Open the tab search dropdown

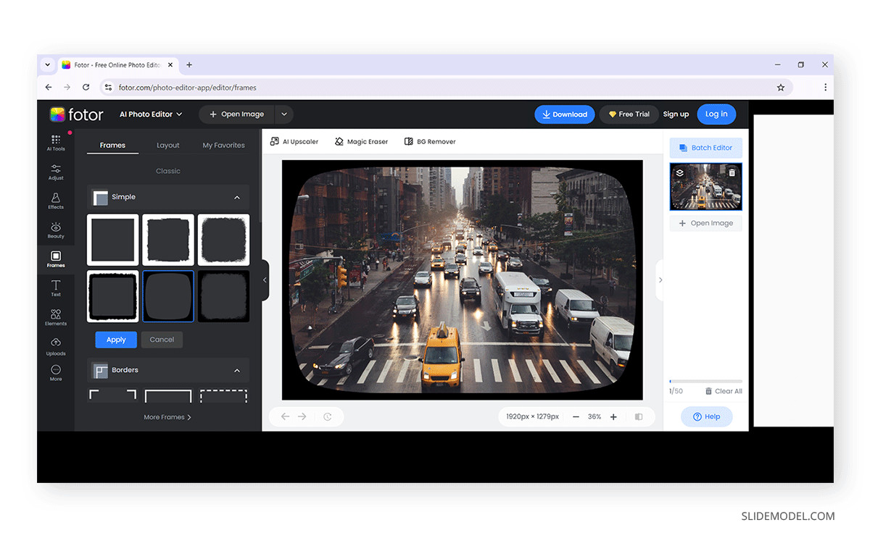(x=48, y=64)
